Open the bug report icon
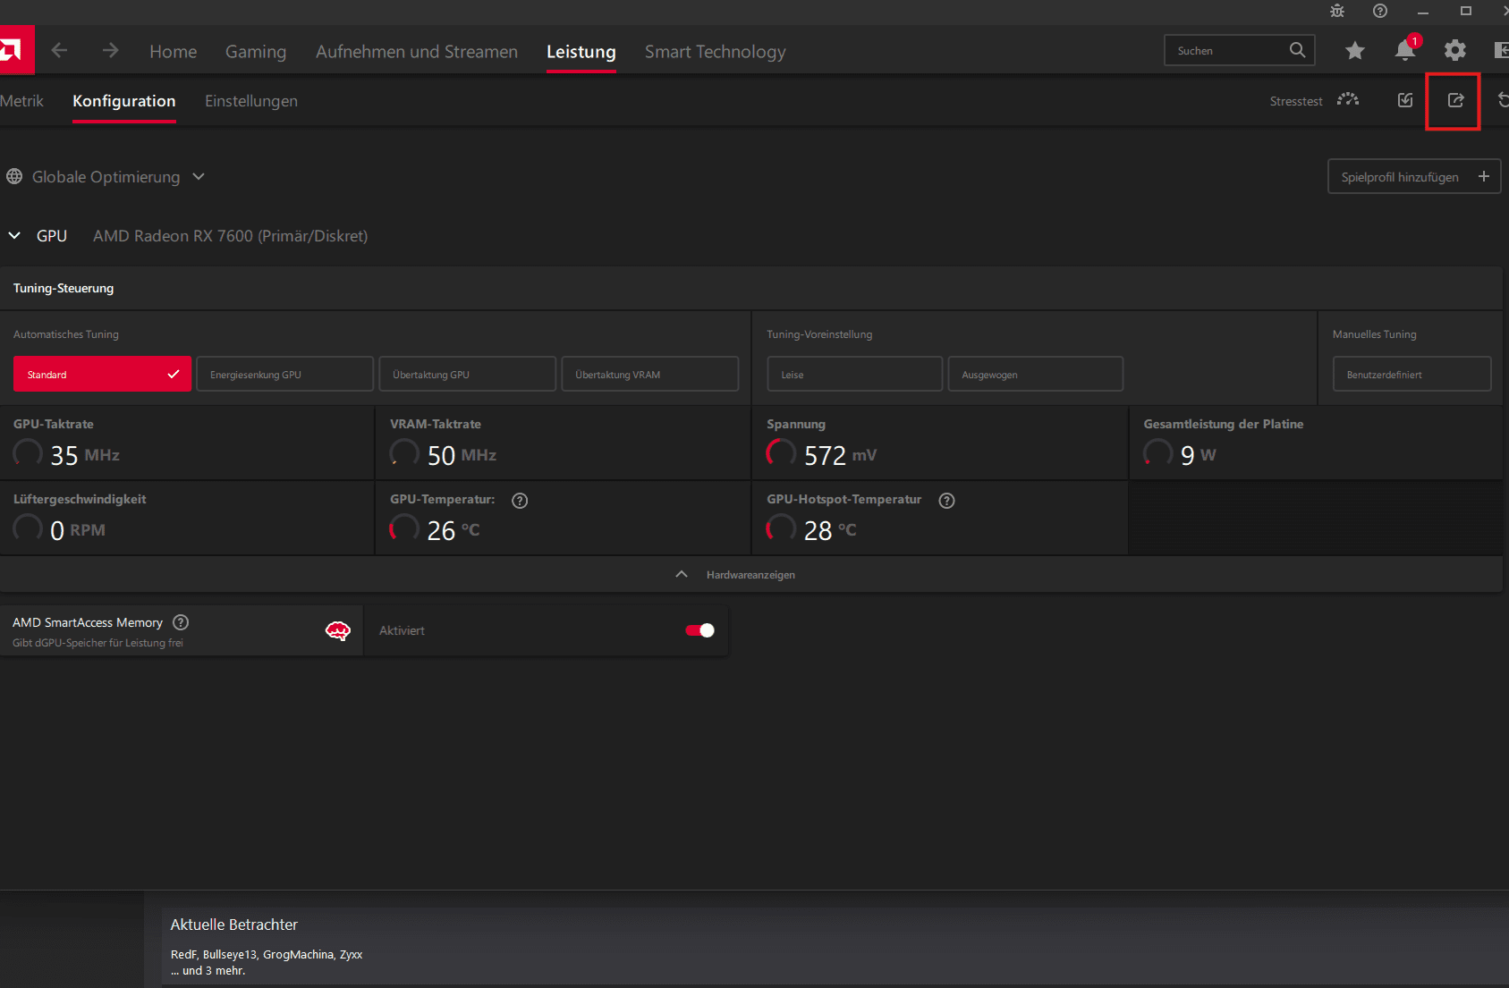This screenshot has width=1509, height=988. point(1337,11)
